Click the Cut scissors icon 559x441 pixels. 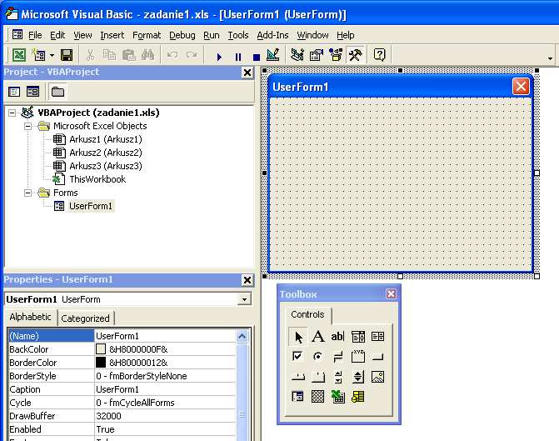pyautogui.click(x=90, y=55)
